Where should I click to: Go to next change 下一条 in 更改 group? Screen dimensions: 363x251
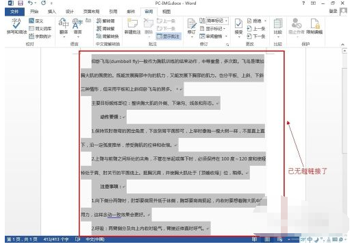(256, 36)
